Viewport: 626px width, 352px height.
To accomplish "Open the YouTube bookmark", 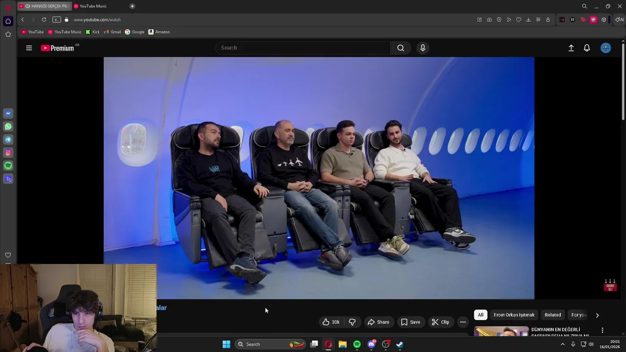I will click(x=33, y=32).
